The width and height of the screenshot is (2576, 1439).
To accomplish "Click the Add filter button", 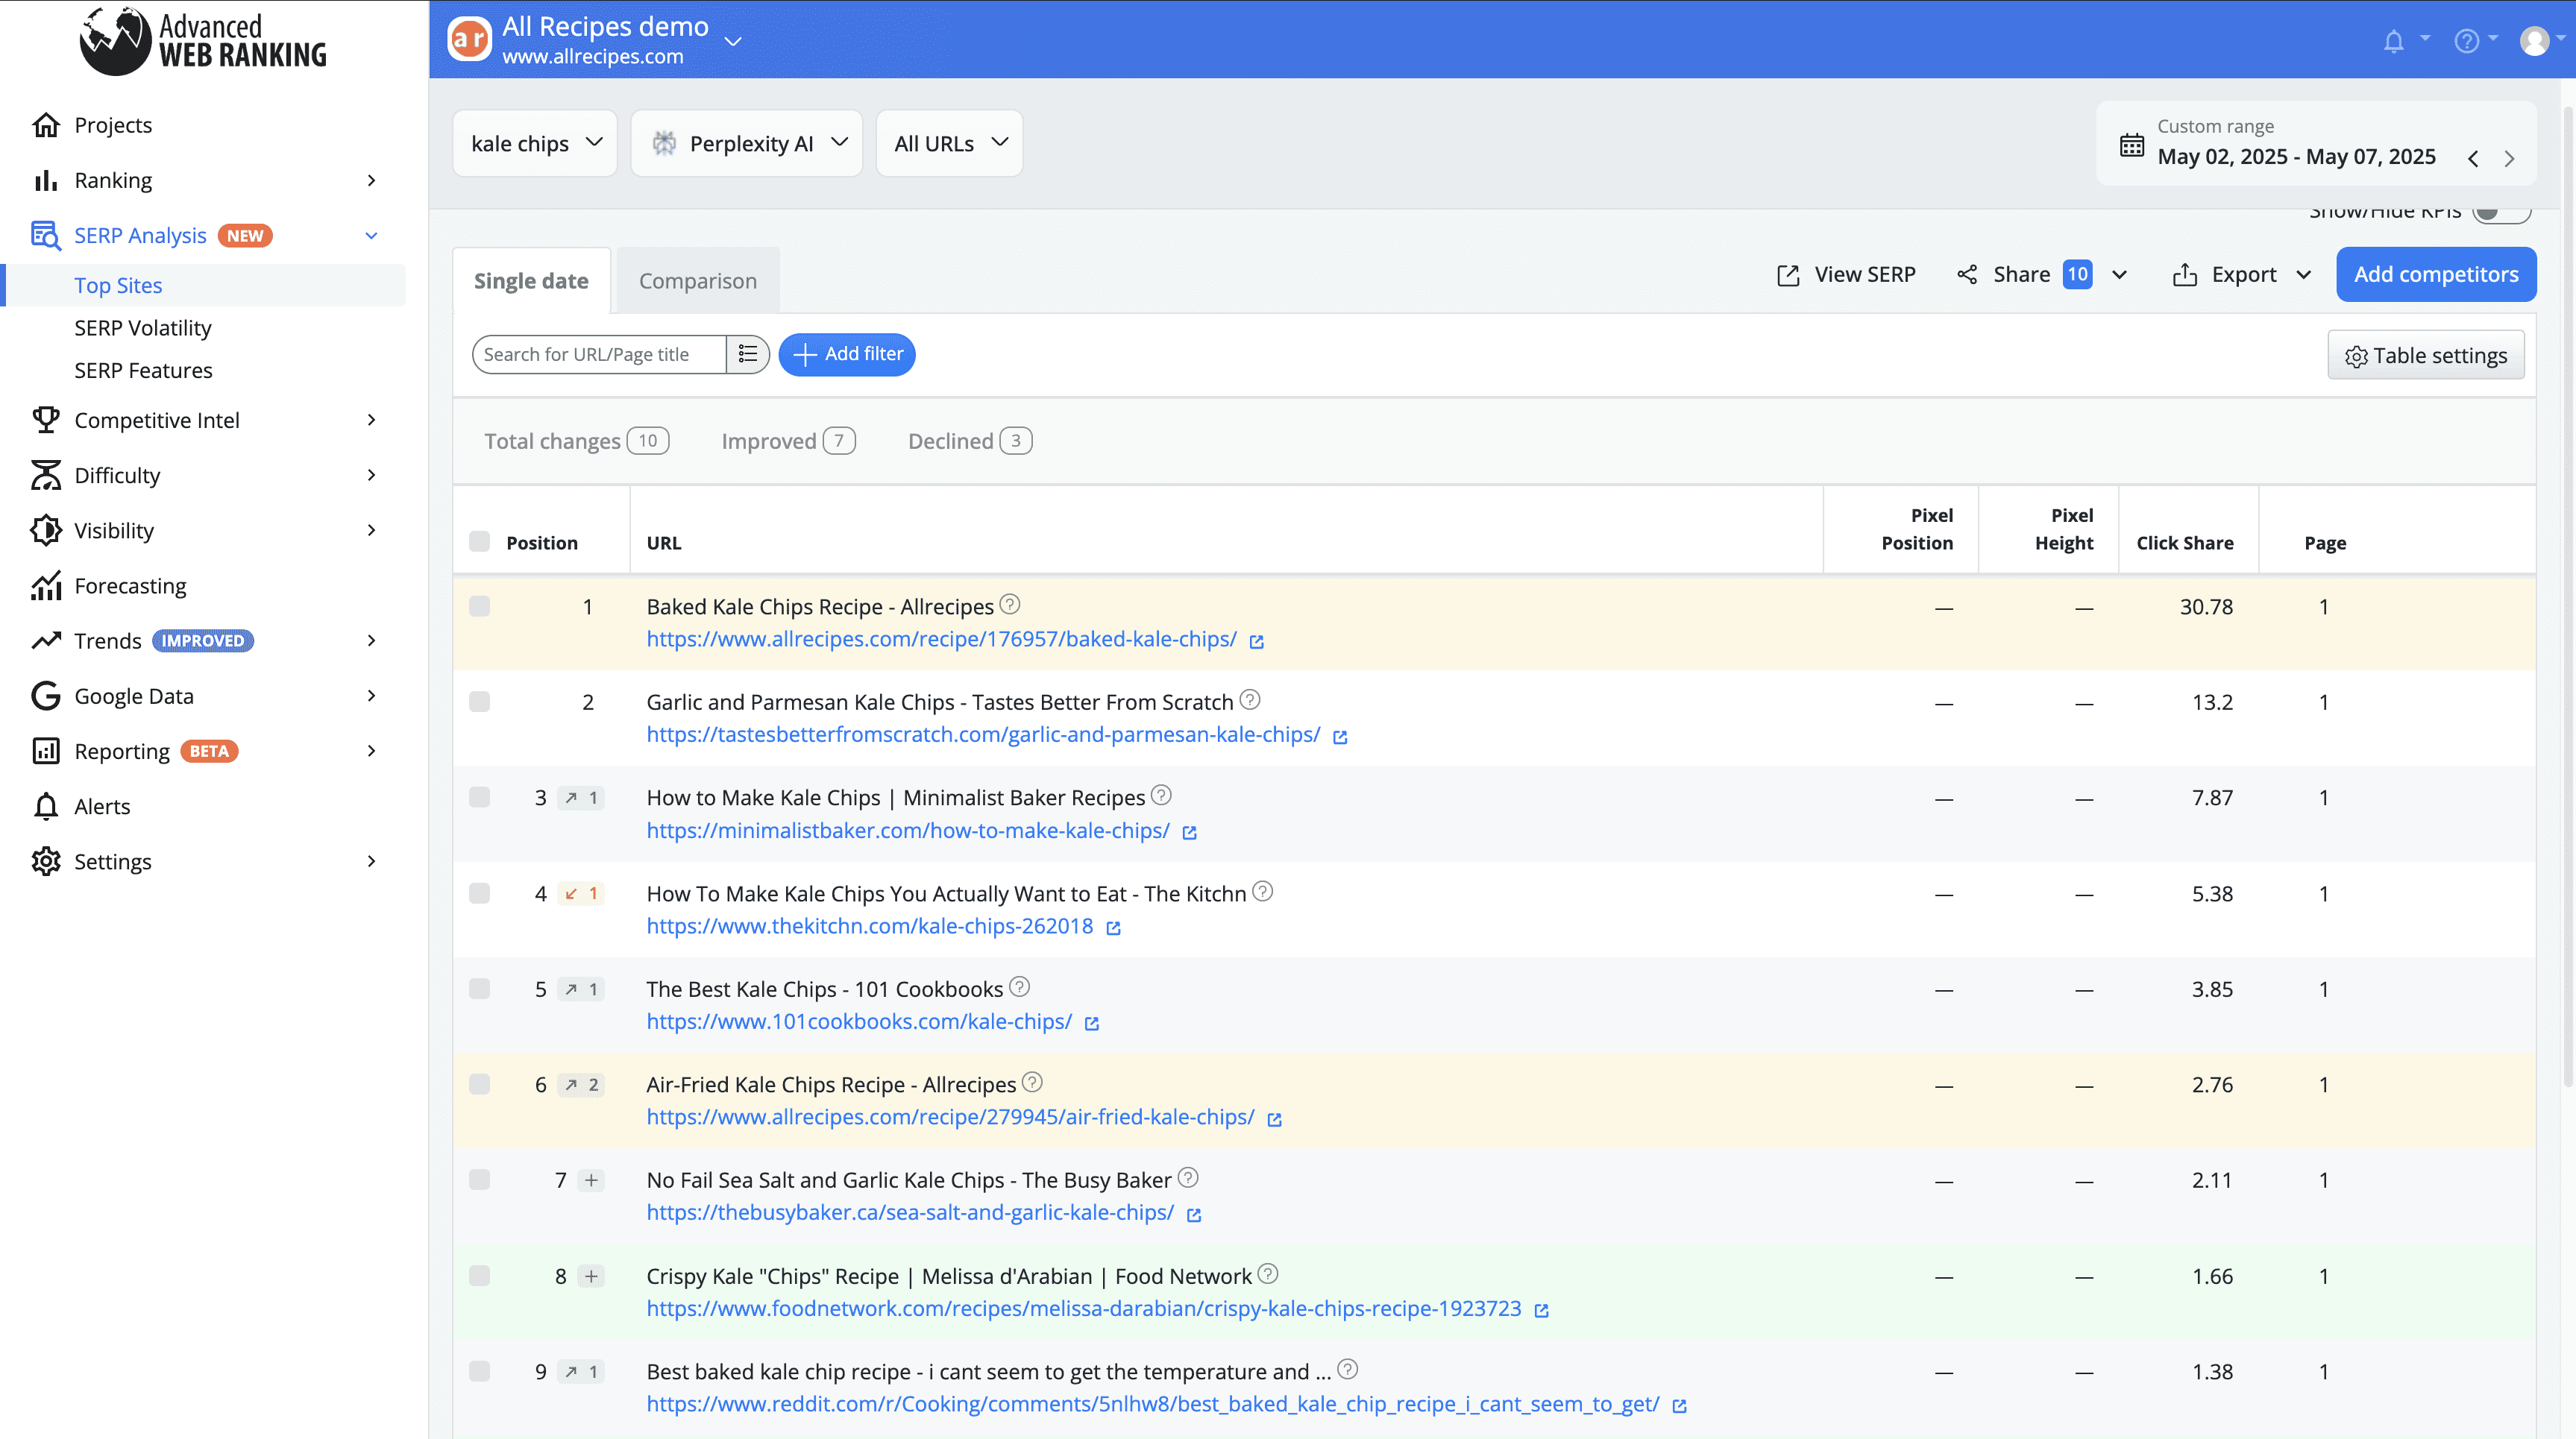I will (x=847, y=354).
